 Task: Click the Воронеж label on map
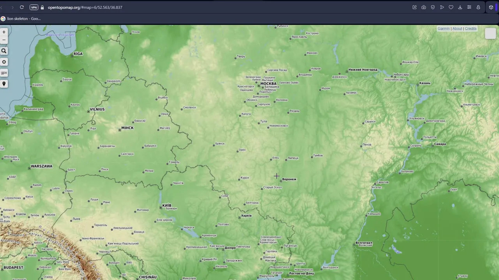(289, 179)
